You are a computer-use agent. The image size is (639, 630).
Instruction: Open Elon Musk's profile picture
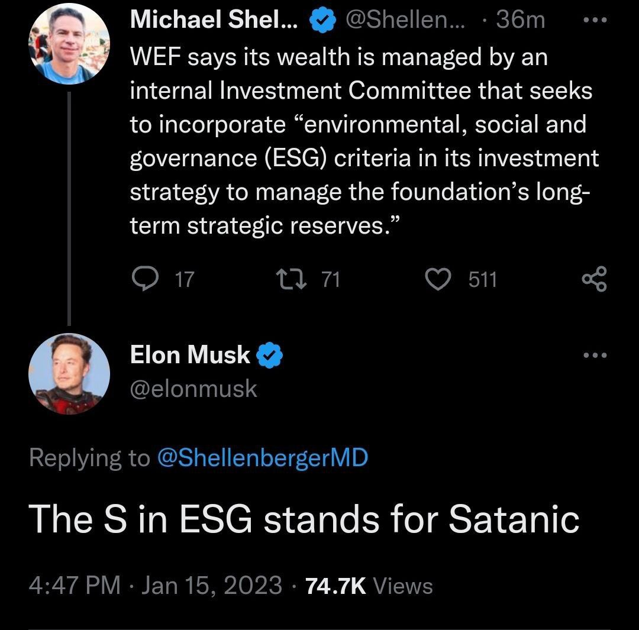click(69, 374)
